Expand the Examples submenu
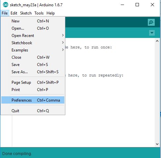This screenshot has height=158, width=161. [x=33, y=50]
